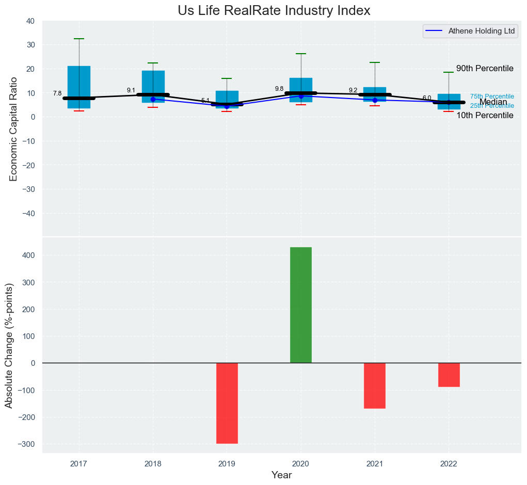Viewport: 527px width, 485px height.
Task: Select the red 2021 absolute change bar
Action: [x=375, y=385]
